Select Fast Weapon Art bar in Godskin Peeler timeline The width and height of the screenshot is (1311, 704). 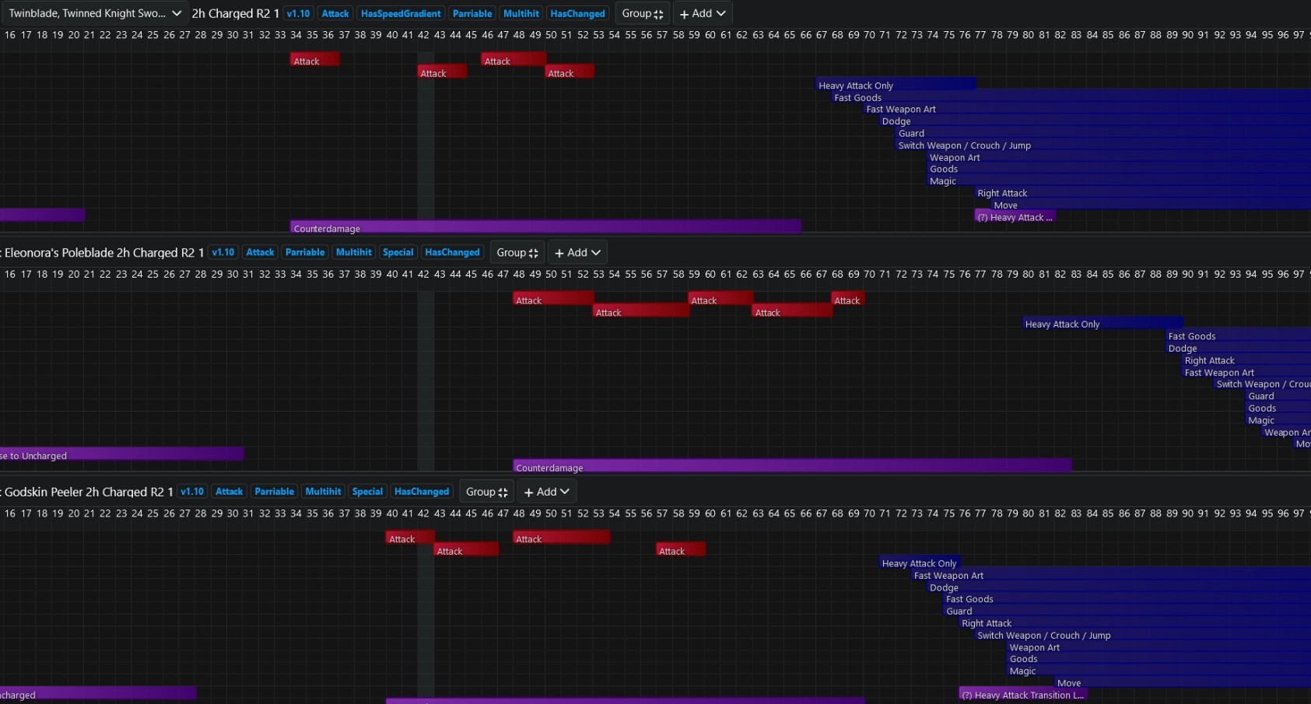pyautogui.click(x=1111, y=576)
